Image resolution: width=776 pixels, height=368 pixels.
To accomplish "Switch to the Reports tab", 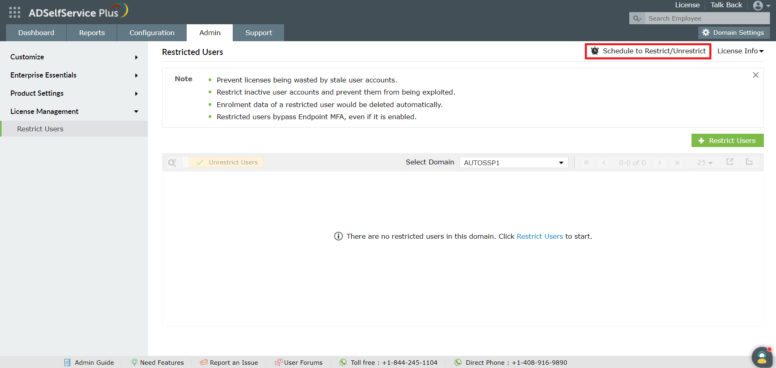I will click(x=92, y=33).
